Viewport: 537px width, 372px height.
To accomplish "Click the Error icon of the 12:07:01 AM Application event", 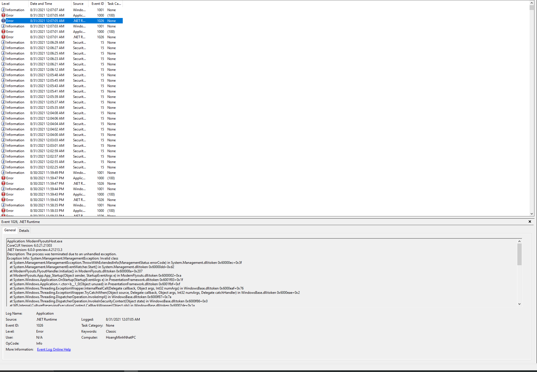I will tap(3, 31).
